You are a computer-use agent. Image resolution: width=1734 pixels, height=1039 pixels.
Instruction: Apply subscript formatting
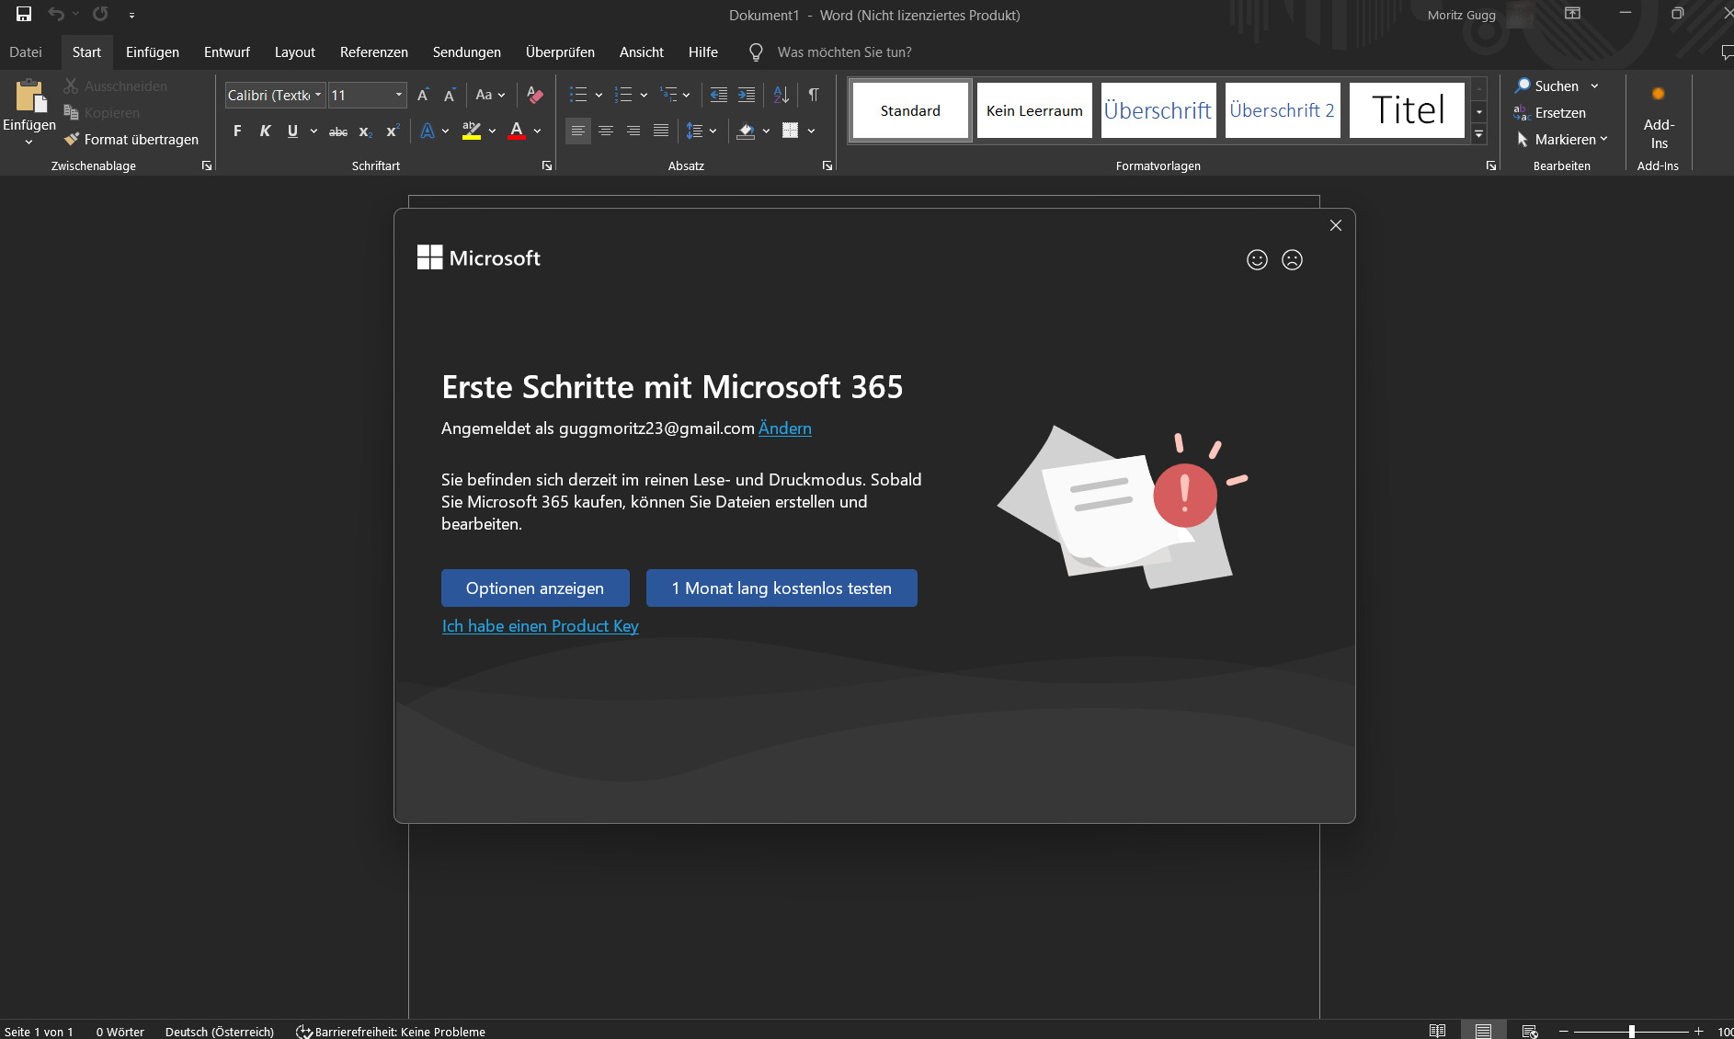point(365,131)
